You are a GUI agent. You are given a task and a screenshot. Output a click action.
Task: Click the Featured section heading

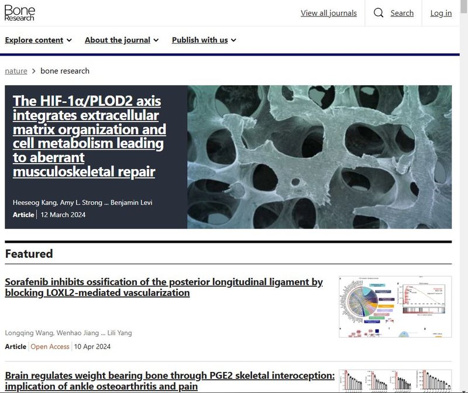tap(29, 254)
